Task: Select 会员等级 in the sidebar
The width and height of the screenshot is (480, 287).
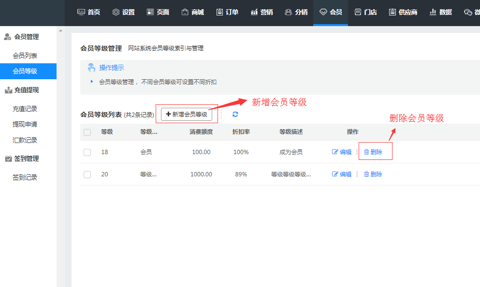Action: (x=28, y=72)
